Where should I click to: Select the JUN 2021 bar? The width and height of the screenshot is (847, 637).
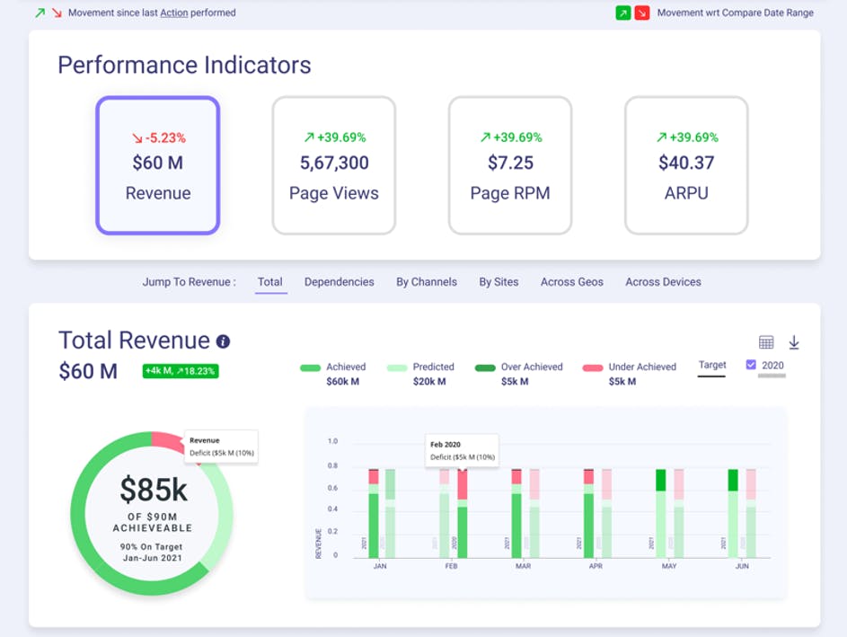tap(733, 513)
